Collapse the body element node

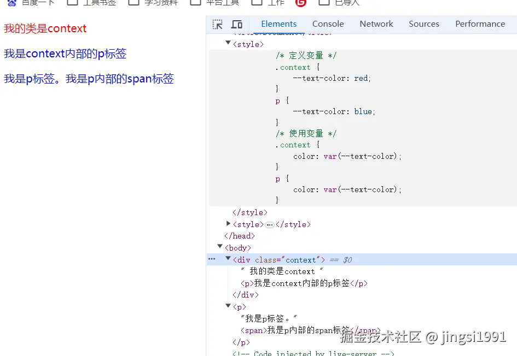coord(220,246)
